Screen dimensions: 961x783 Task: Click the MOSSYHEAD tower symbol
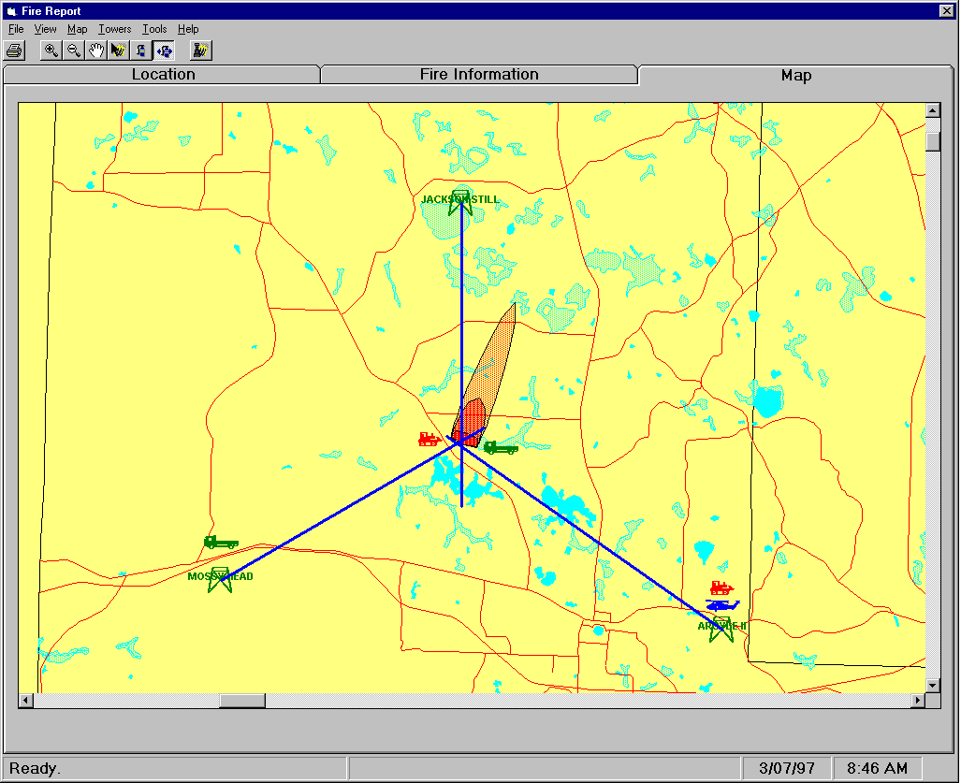pyautogui.click(x=220, y=580)
